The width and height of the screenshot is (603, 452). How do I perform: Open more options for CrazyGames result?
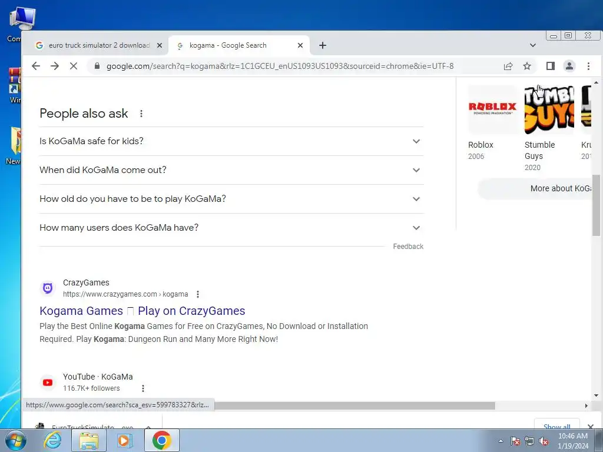(x=198, y=294)
